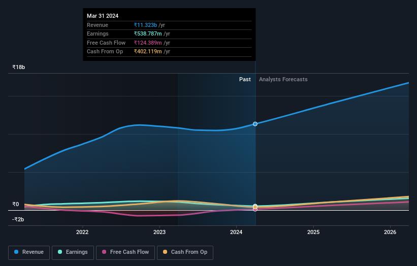Click the ₹538.787m earnings value

click(x=148, y=34)
